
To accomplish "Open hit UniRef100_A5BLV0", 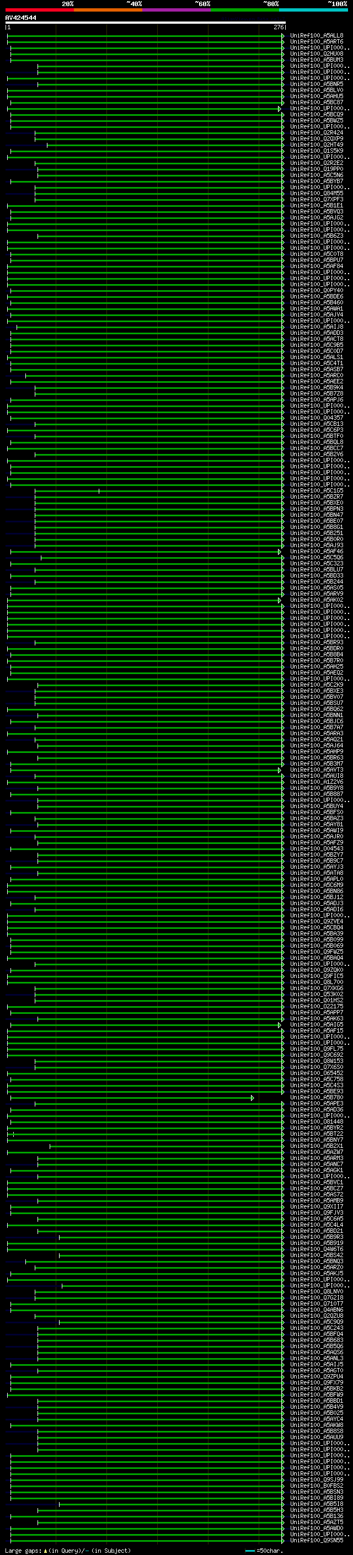I will [x=317, y=90].
